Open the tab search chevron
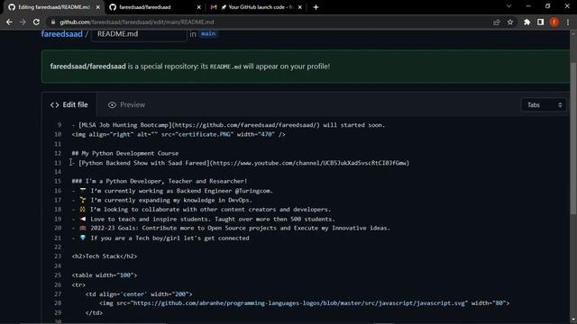577x324 pixels. (x=508, y=6)
